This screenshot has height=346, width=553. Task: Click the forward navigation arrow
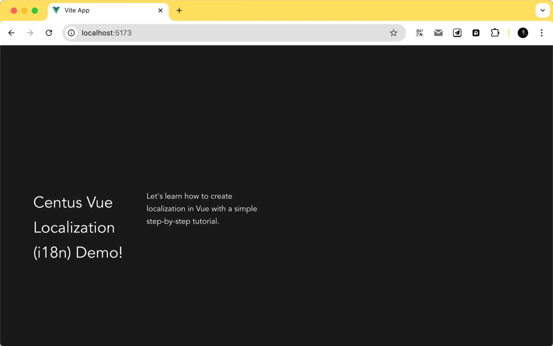(x=30, y=33)
